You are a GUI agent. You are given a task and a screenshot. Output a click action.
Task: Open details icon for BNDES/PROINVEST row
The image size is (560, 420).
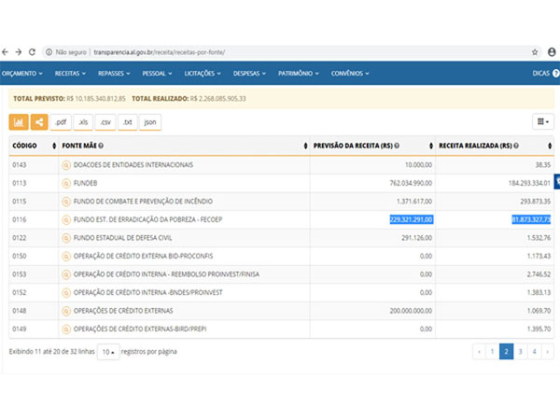point(66,292)
